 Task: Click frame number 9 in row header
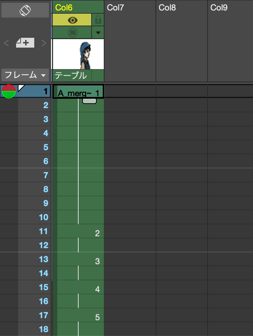46,203
